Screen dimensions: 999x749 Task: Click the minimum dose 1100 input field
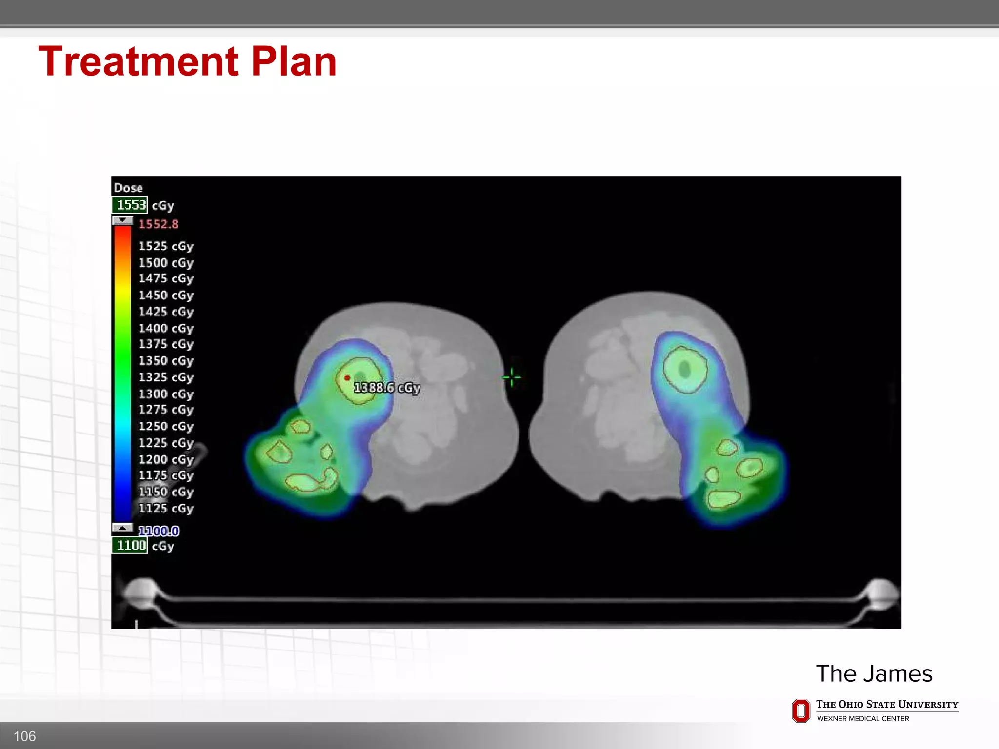coord(130,545)
